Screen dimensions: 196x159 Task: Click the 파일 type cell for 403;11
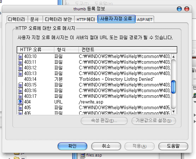(x=58, y=62)
